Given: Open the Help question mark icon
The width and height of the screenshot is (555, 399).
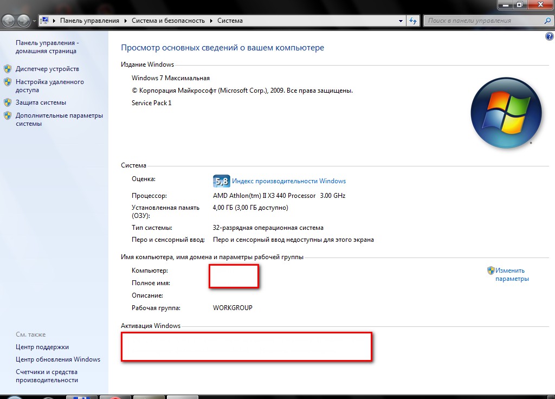Looking at the screenshot, I should click(x=548, y=36).
